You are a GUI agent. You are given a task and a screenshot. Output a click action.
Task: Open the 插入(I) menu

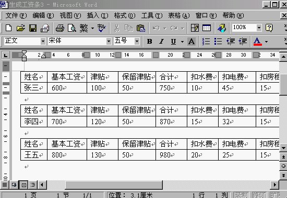click(x=98, y=16)
